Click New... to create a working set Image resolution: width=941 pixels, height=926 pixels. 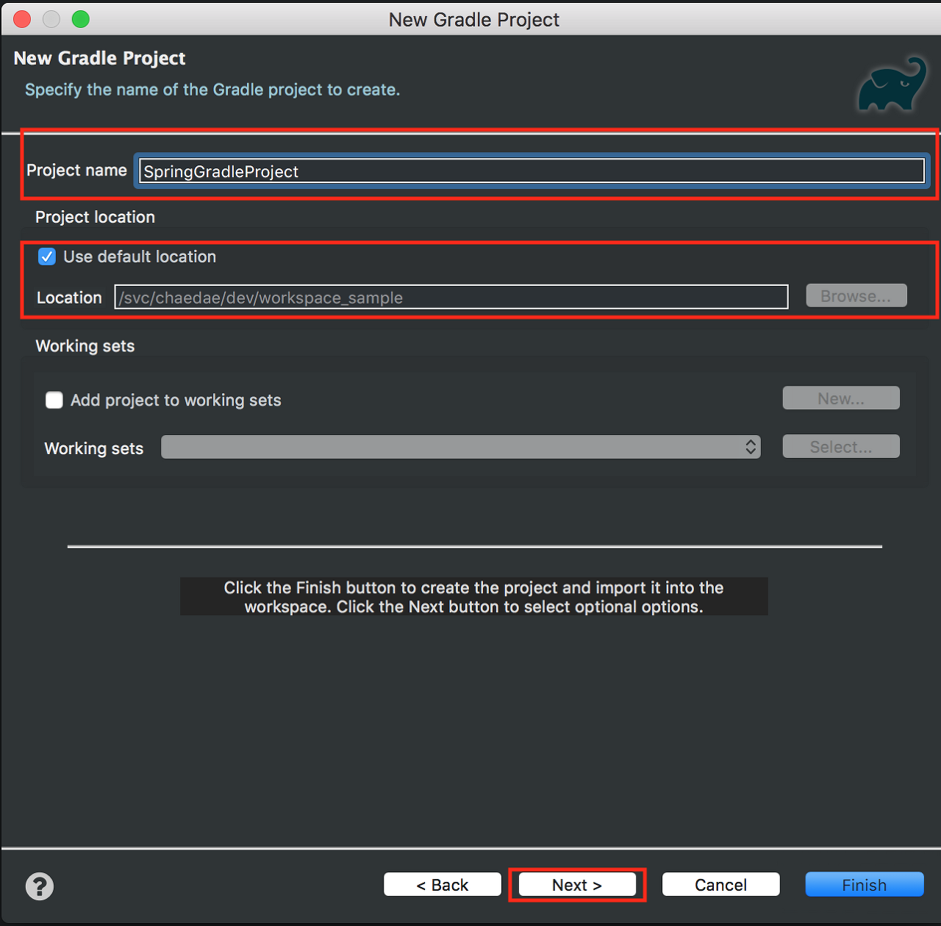click(840, 398)
